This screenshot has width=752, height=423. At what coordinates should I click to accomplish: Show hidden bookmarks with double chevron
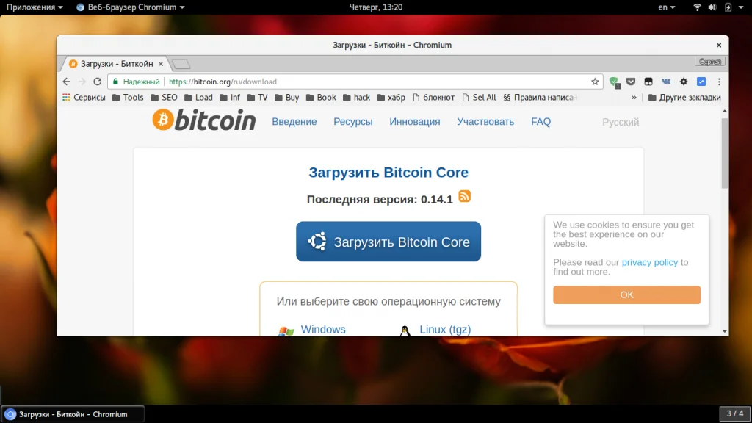(634, 98)
